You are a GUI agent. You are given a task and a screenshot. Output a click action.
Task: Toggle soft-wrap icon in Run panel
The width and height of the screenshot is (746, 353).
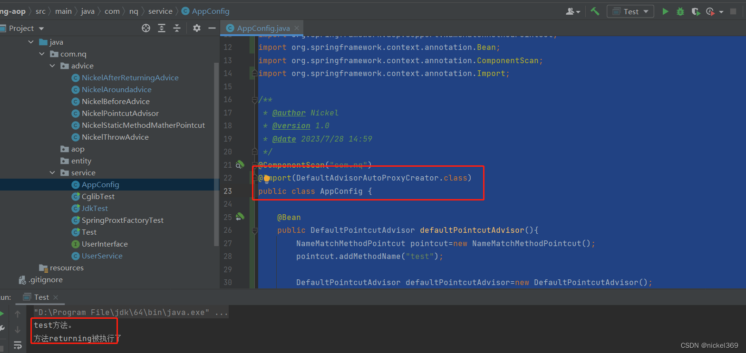18,345
